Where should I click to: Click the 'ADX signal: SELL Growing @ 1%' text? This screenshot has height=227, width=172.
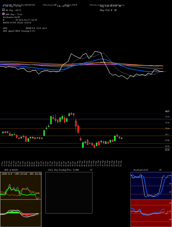pos(19,31)
